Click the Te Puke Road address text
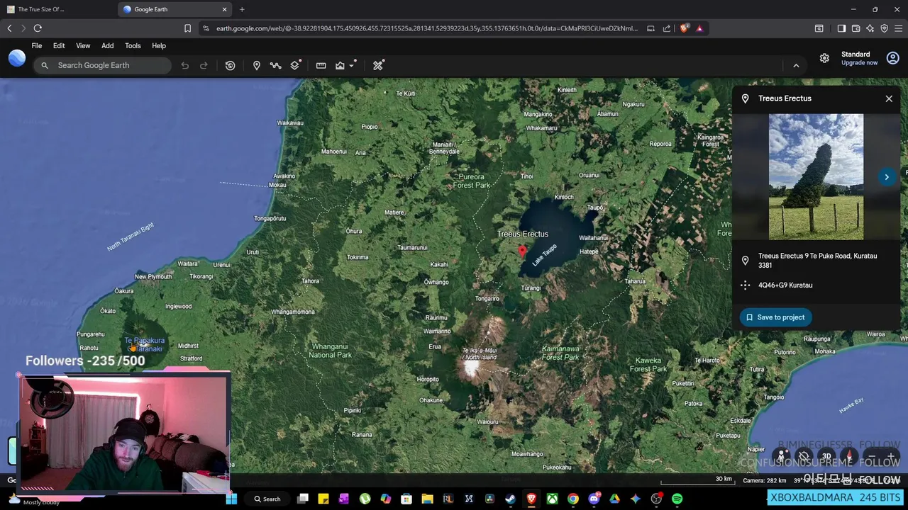Screen dimensions: 908x510 click(817, 260)
